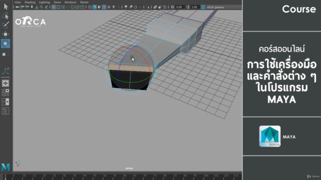Viewport: 321px width, 180px height.
Task: Toggle Screen Space Ambient Occlusion
Action: tap(126, 7)
